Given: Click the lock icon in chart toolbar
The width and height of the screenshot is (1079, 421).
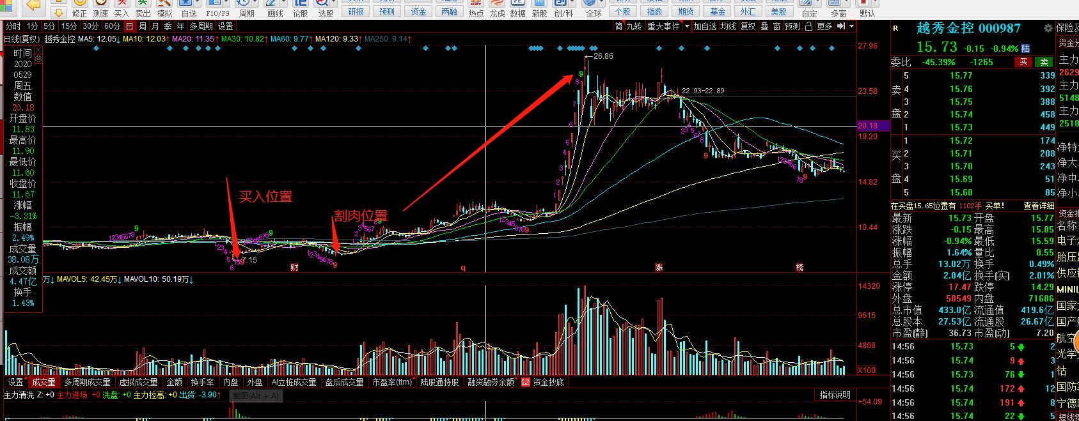Looking at the screenshot, I should click(808, 26).
